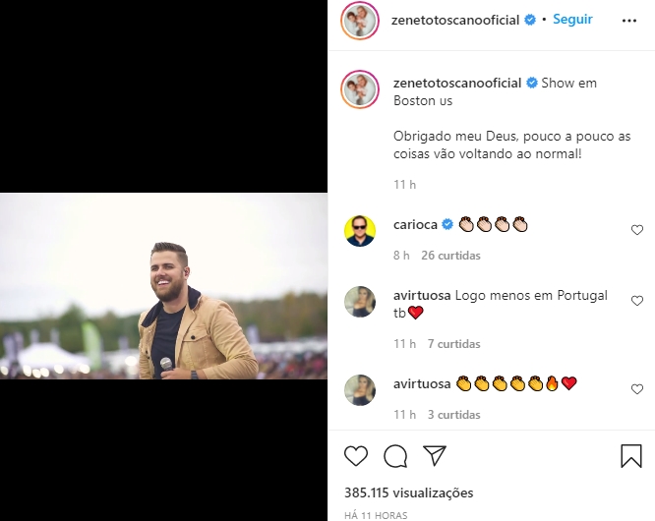View the 26 curtidas on carioca's comment
This screenshot has width=655, height=521.
pos(450,256)
